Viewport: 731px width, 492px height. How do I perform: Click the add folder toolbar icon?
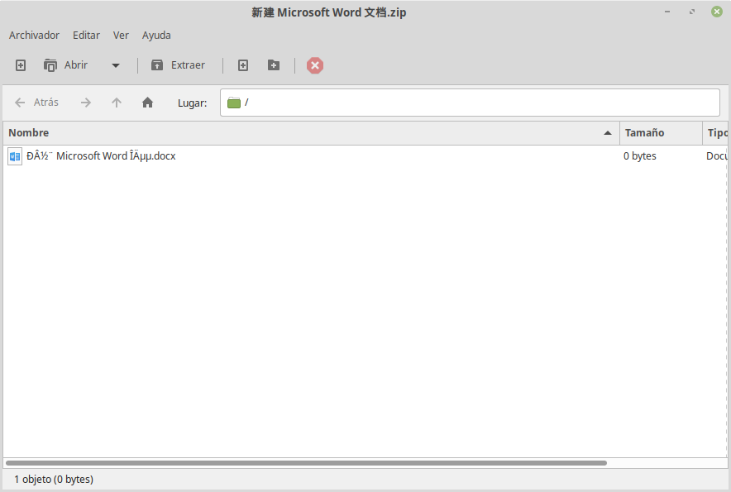pyautogui.click(x=274, y=64)
